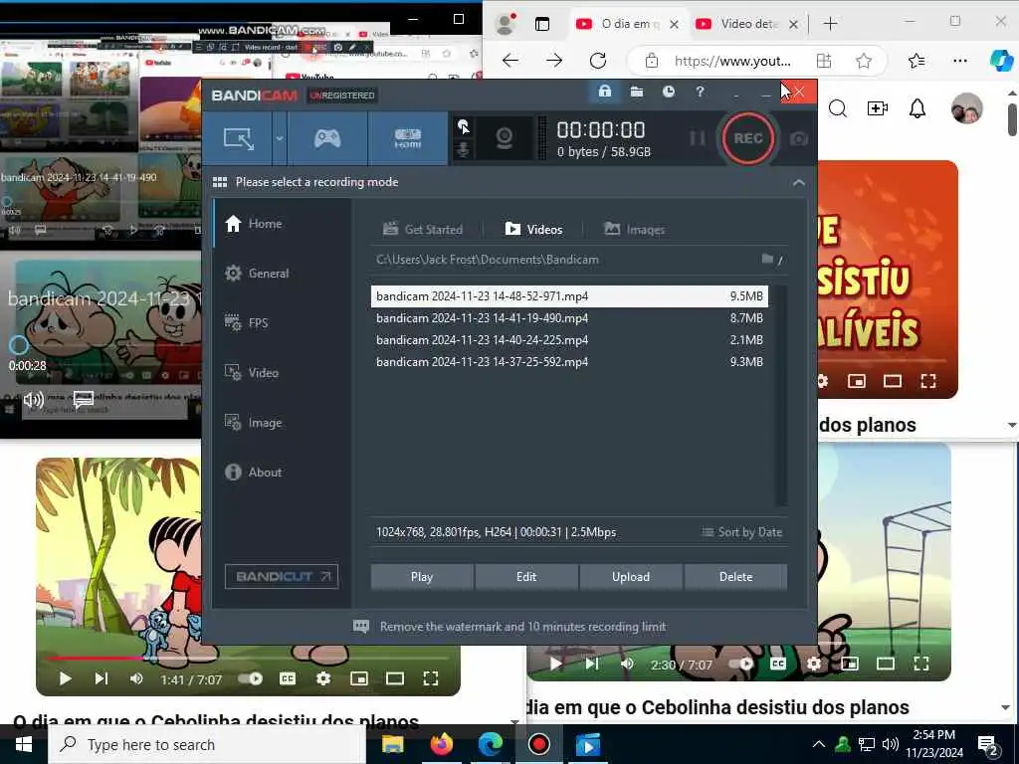Open scheduled recording clock icon
This screenshot has height=764, width=1019.
[x=668, y=92]
